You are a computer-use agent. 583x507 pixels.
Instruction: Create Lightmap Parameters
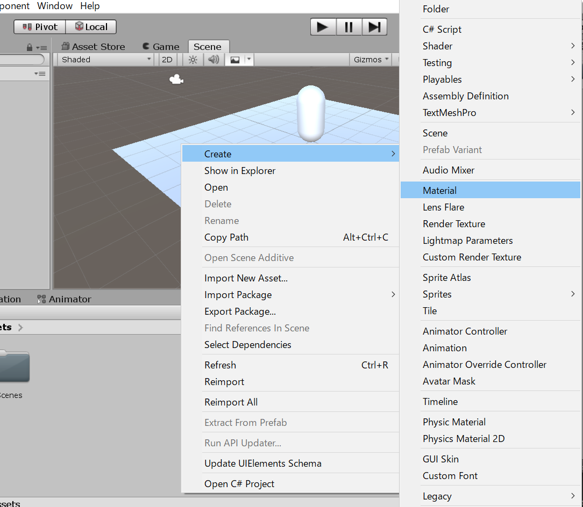click(490, 240)
